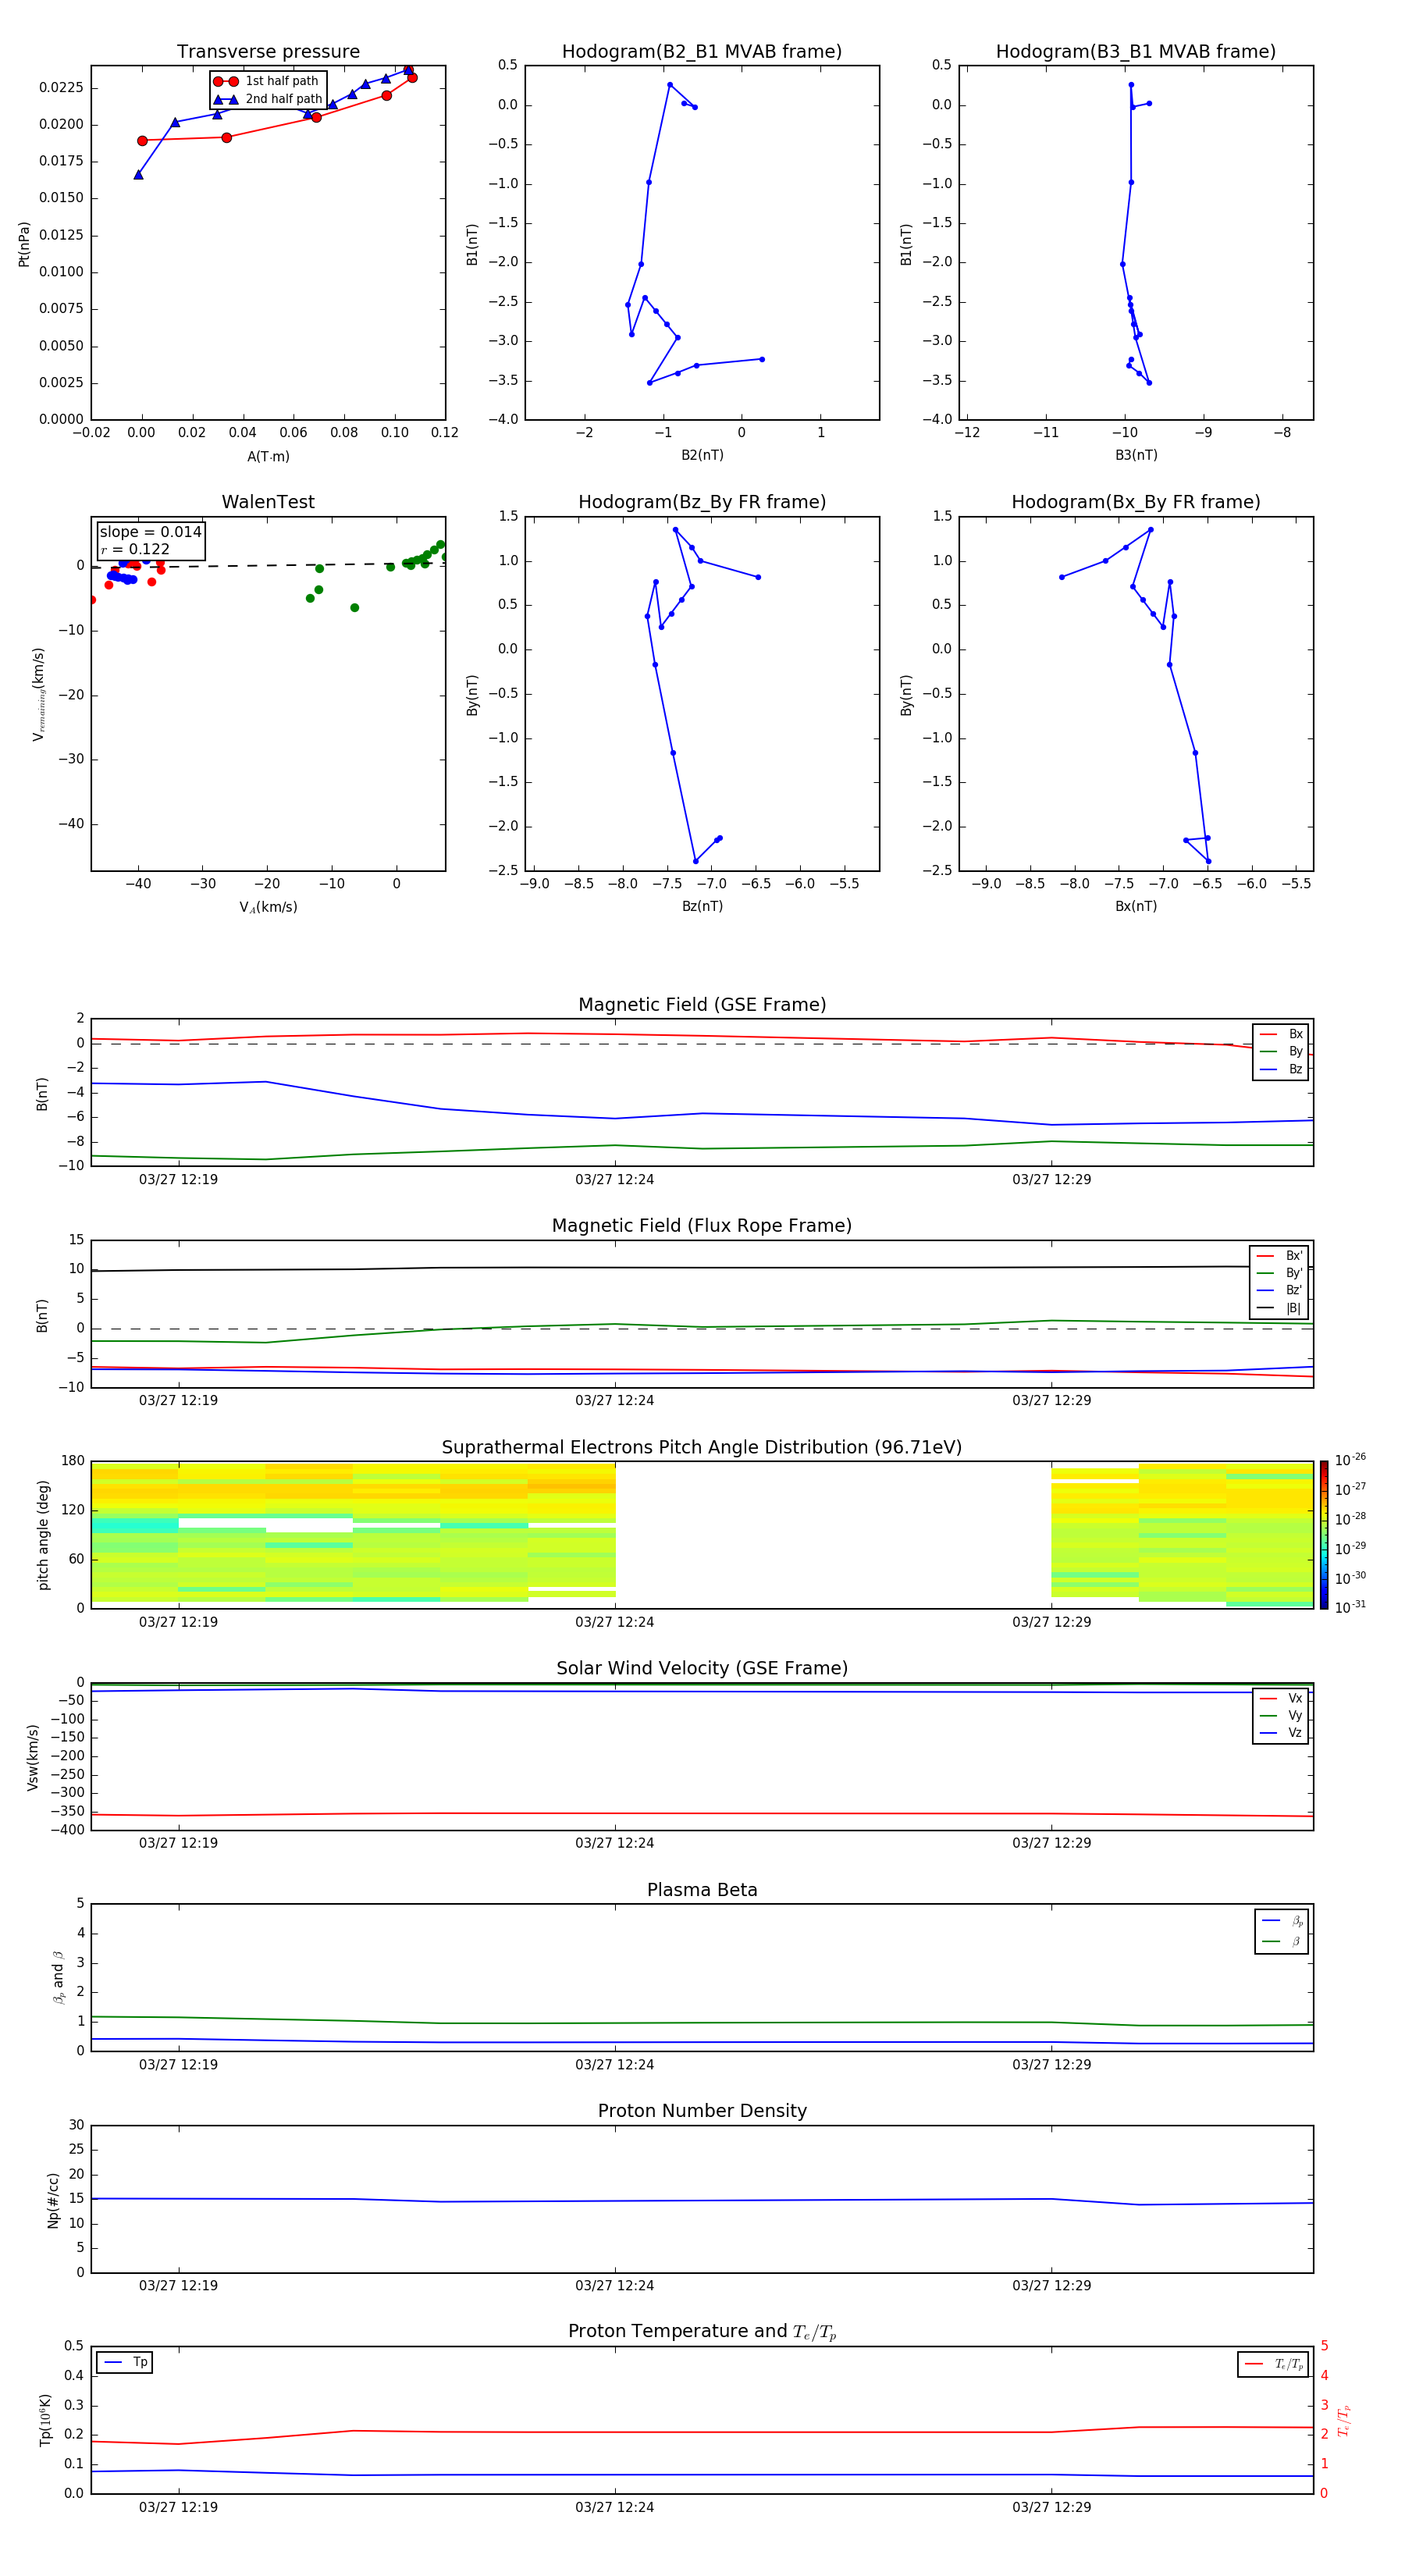The image size is (1405, 2576).
Task: Select the colorbar bottom label 10^-31
Action: click(1350, 1607)
